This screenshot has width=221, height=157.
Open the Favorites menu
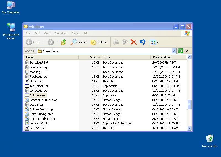point(60,33)
